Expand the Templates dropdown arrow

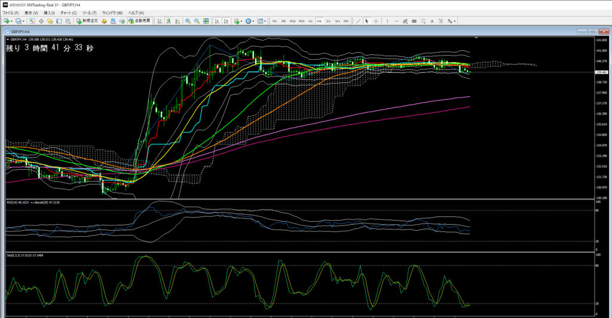tap(265, 21)
